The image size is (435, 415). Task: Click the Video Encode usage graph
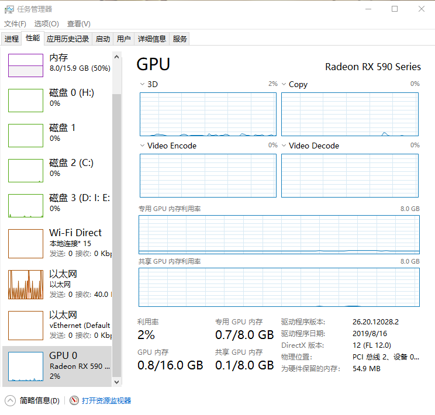tap(208, 175)
